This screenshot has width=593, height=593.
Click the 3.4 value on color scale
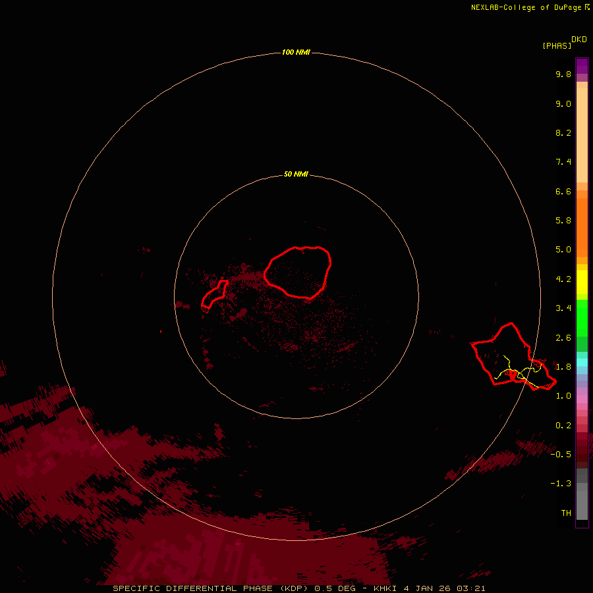coord(563,308)
